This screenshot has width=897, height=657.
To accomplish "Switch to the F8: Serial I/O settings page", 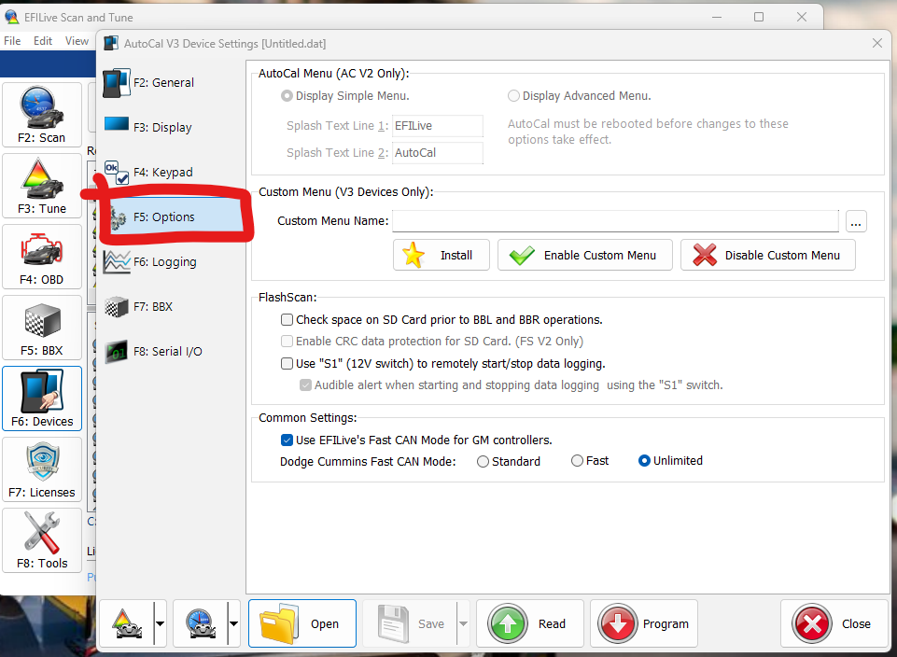I will (x=172, y=351).
